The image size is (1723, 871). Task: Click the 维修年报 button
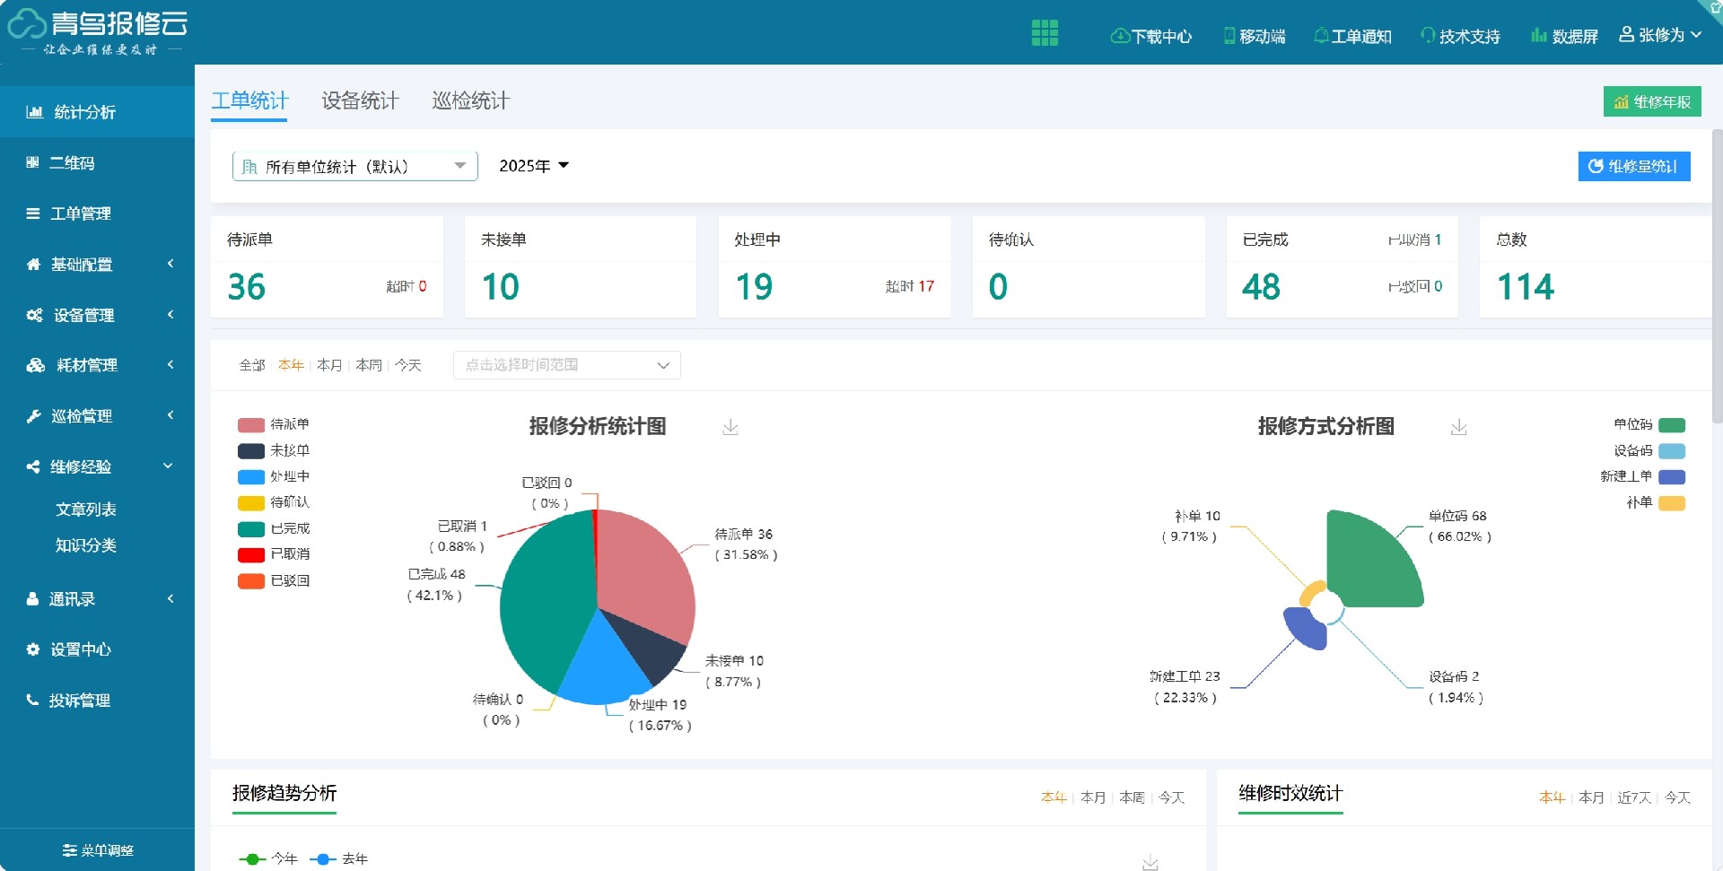click(x=1652, y=101)
